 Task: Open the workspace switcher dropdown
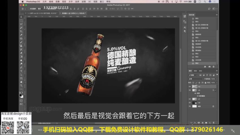[215, 9]
